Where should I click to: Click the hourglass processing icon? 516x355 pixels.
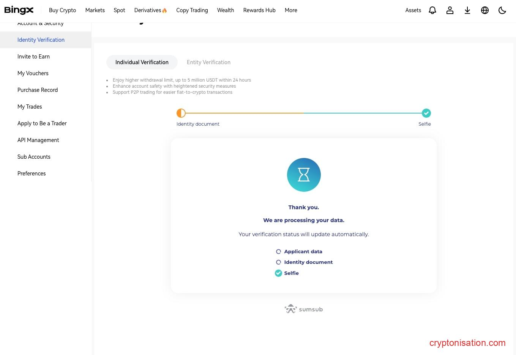[304, 175]
